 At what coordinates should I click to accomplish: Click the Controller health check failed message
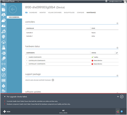[x=32, y=101]
